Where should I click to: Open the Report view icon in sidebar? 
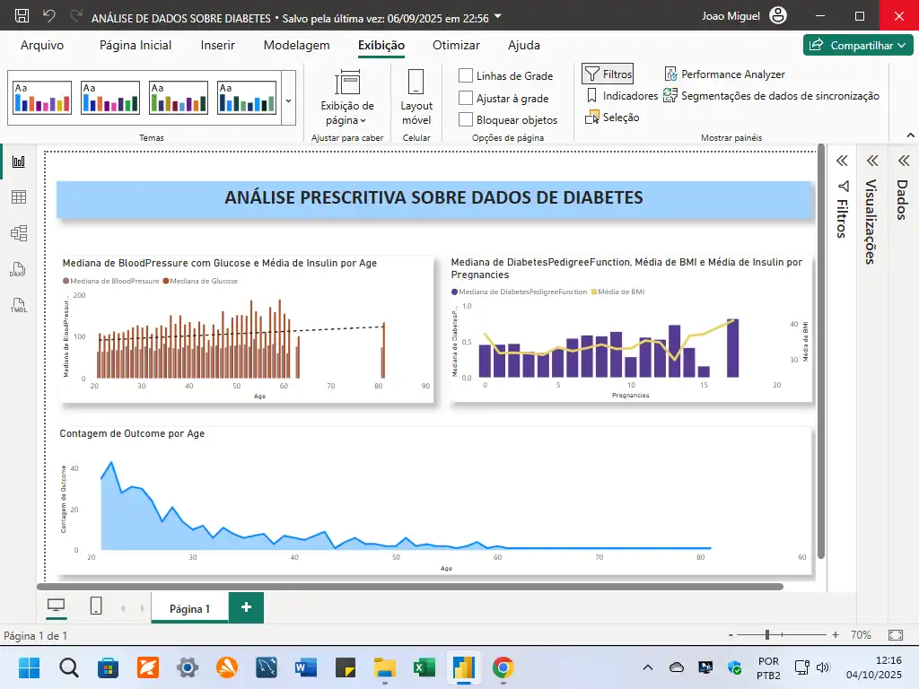tap(19, 161)
